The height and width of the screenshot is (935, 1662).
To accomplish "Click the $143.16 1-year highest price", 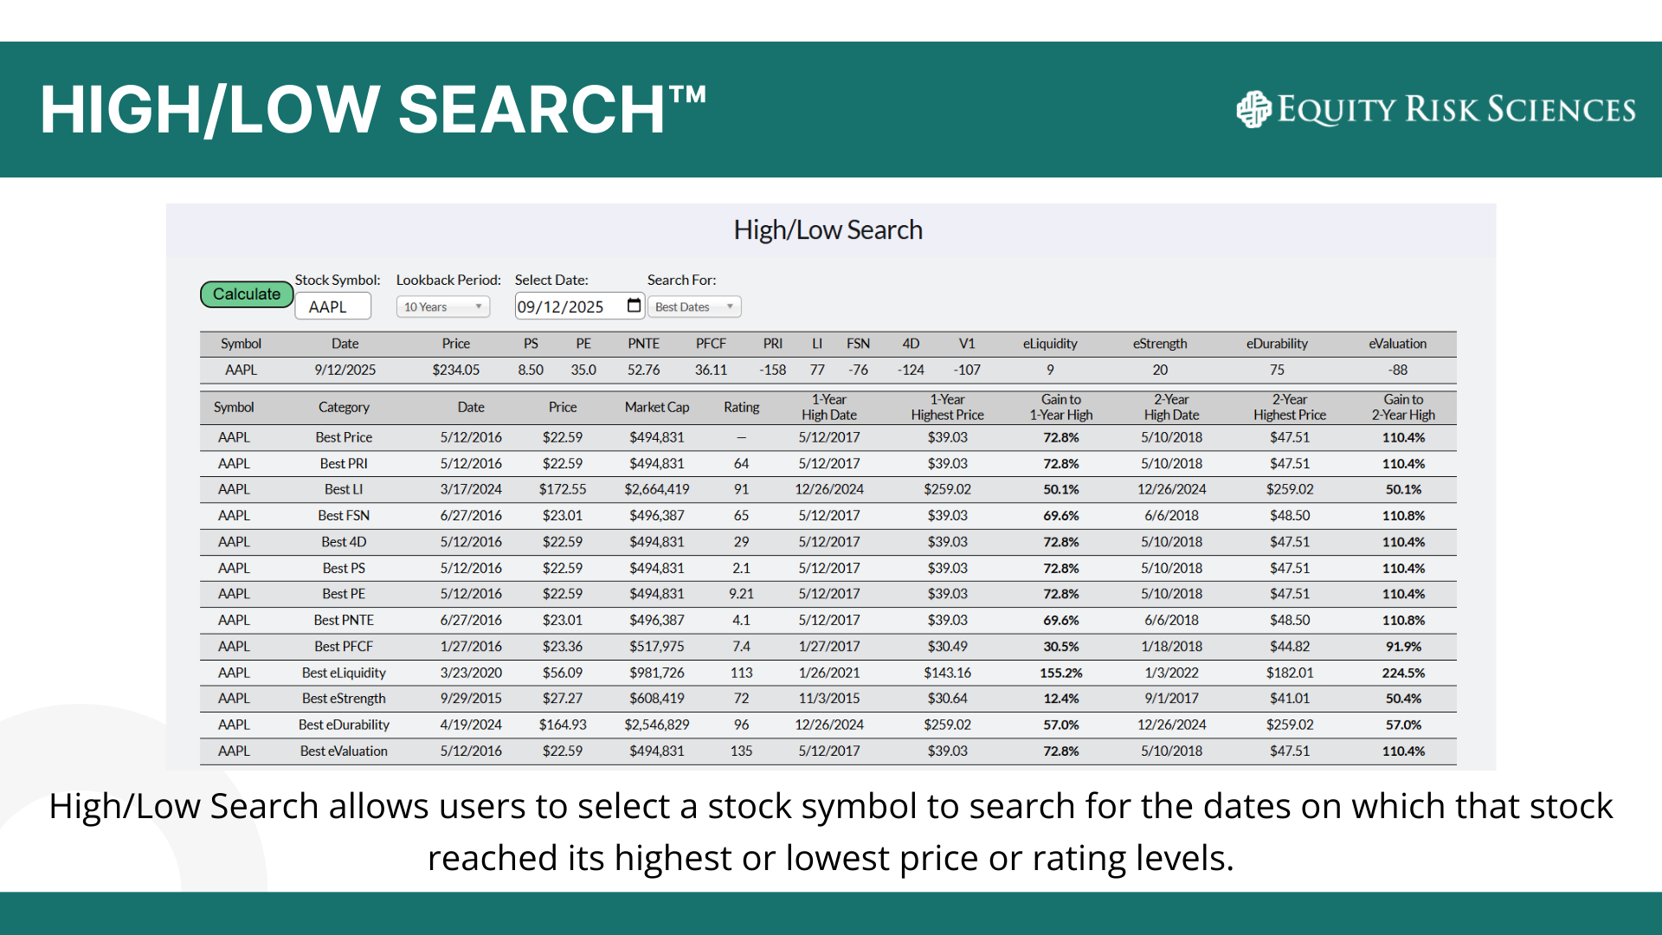I will pos(947,673).
